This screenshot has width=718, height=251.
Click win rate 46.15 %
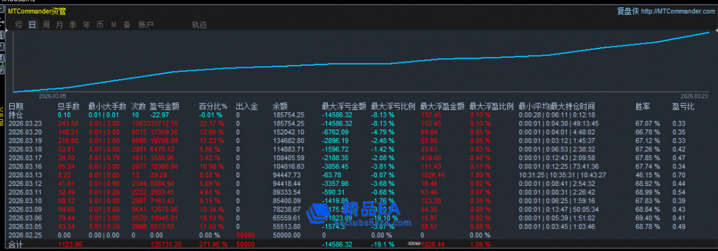click(648, 175)
